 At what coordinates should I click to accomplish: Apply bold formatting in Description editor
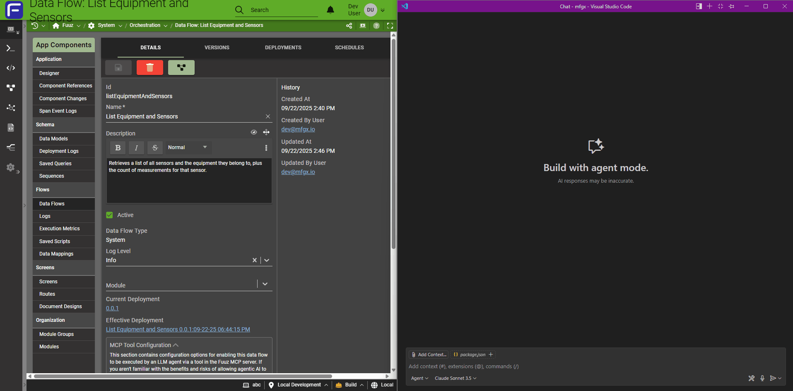pyautogui.click(x=118, y=147)
